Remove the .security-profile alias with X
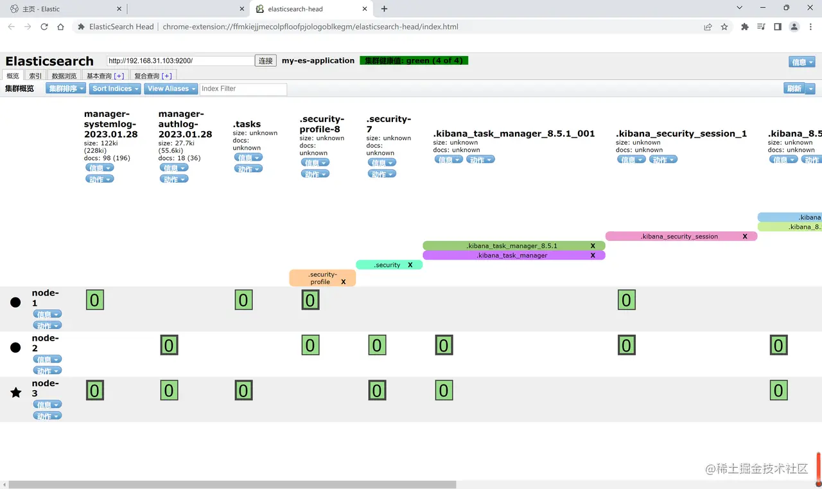 [x=344, y=281]
